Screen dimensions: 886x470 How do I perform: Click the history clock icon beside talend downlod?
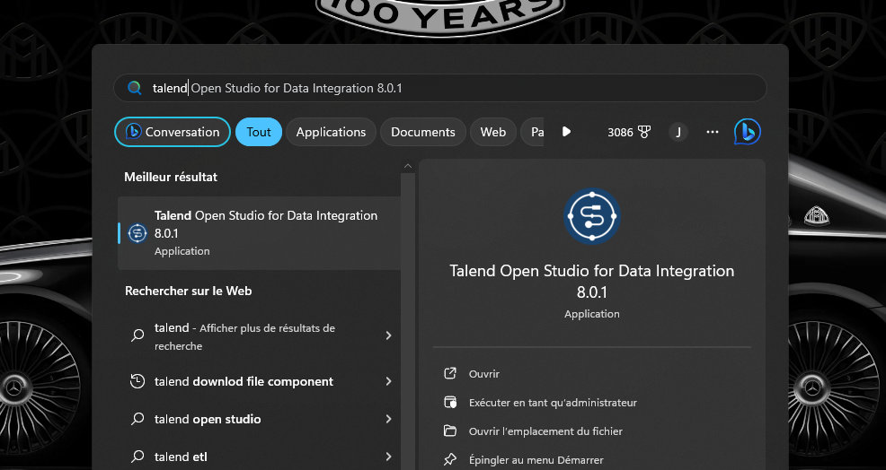[137, 381]
